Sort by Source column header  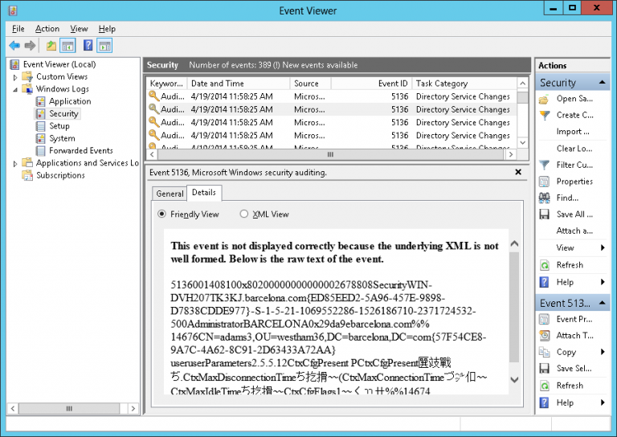pyautogui.click(x=310, y=84)
